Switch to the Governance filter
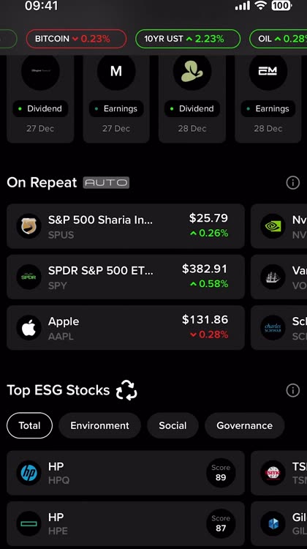The height and width of the screenshot is (549, 307). click(x=244, y=425)
